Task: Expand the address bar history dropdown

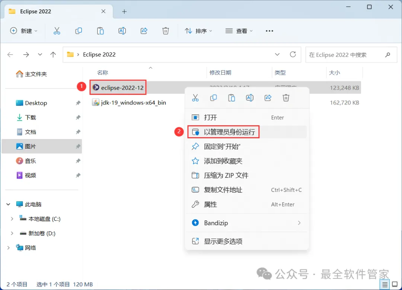Action: click(x=277, y=54)
